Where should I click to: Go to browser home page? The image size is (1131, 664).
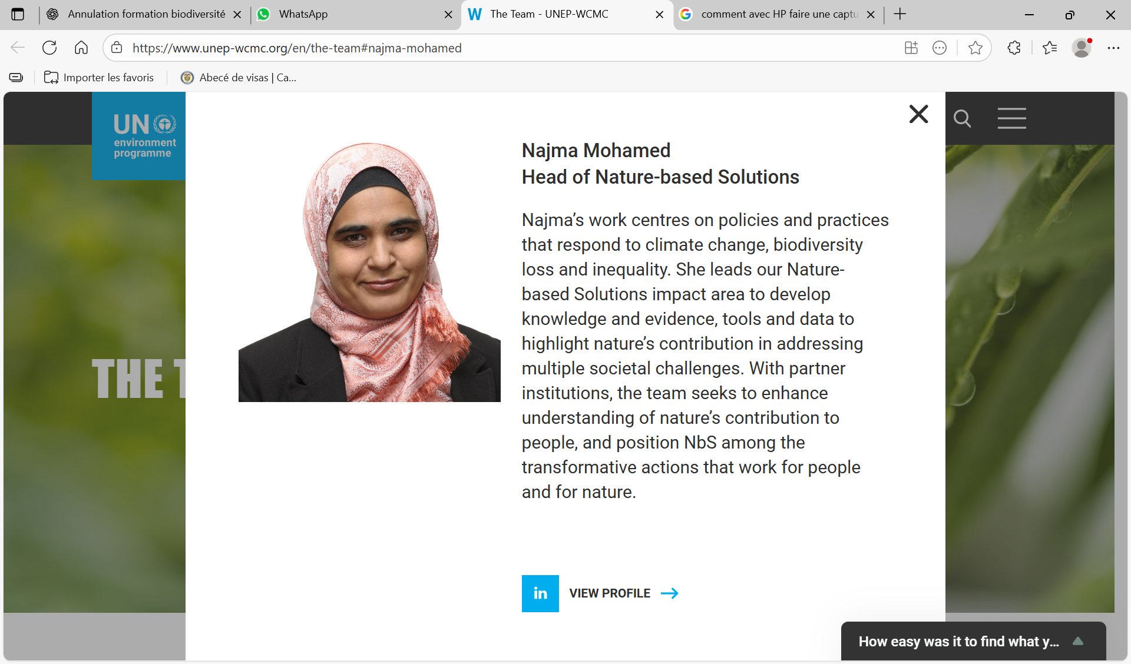[81, 48]
